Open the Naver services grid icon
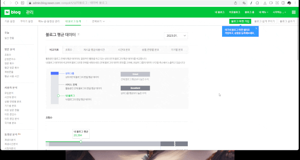300x160 pixels. (294, 12)
